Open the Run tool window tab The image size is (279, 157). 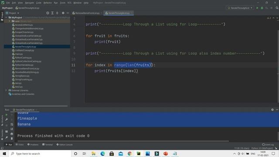click(x=9, y=144)
